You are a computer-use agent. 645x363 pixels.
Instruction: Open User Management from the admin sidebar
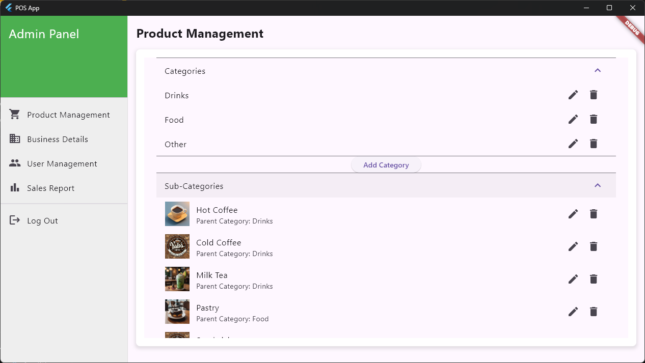pyautogui.click(x=62, y=163)
